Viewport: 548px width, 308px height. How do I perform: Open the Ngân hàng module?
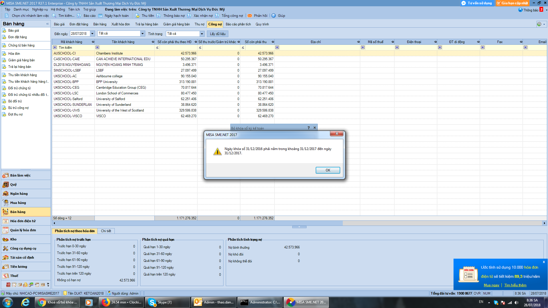point(26,194)
